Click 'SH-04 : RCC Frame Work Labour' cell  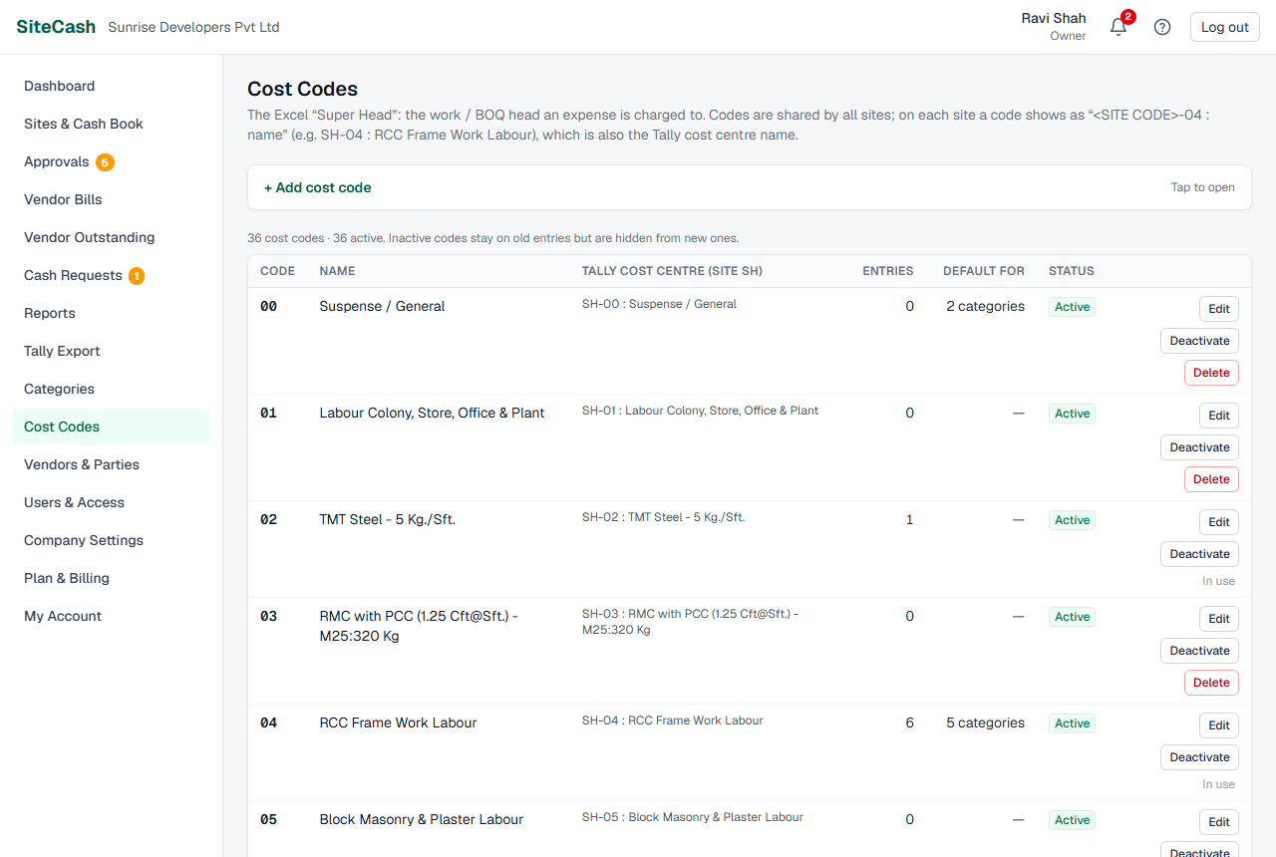672,720
